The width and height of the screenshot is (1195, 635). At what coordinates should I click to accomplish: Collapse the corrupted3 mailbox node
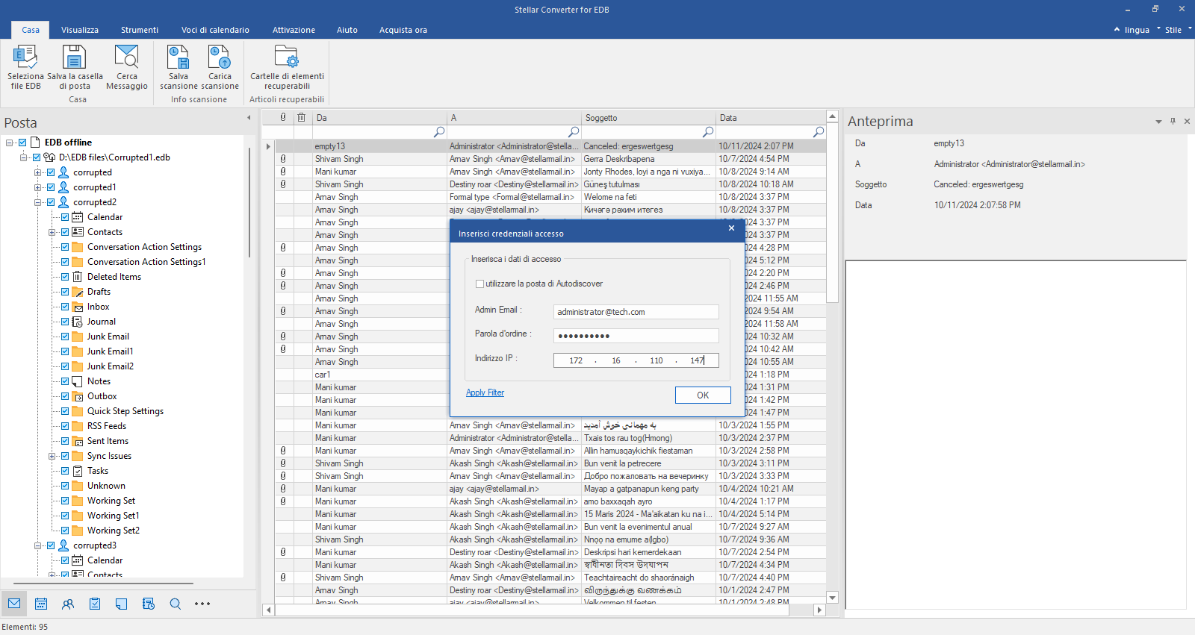(x=37, y=545)
